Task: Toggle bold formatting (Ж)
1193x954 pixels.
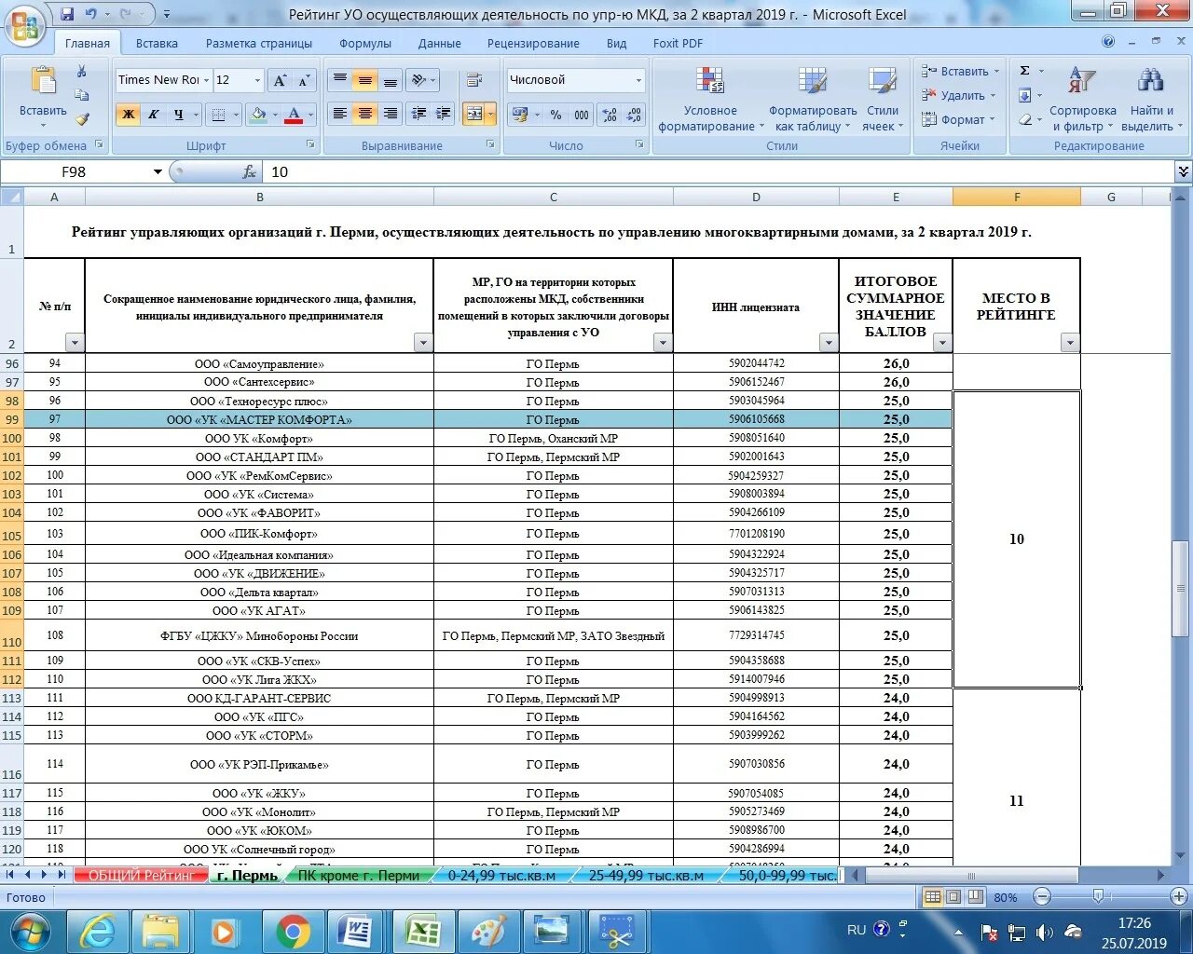Action: pos(129,115)
